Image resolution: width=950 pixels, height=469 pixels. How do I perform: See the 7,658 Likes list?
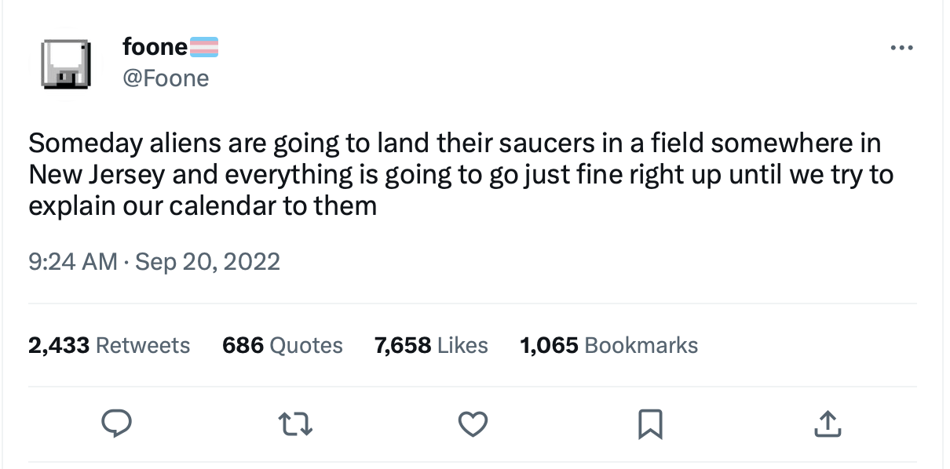click(x=431, y=345)
